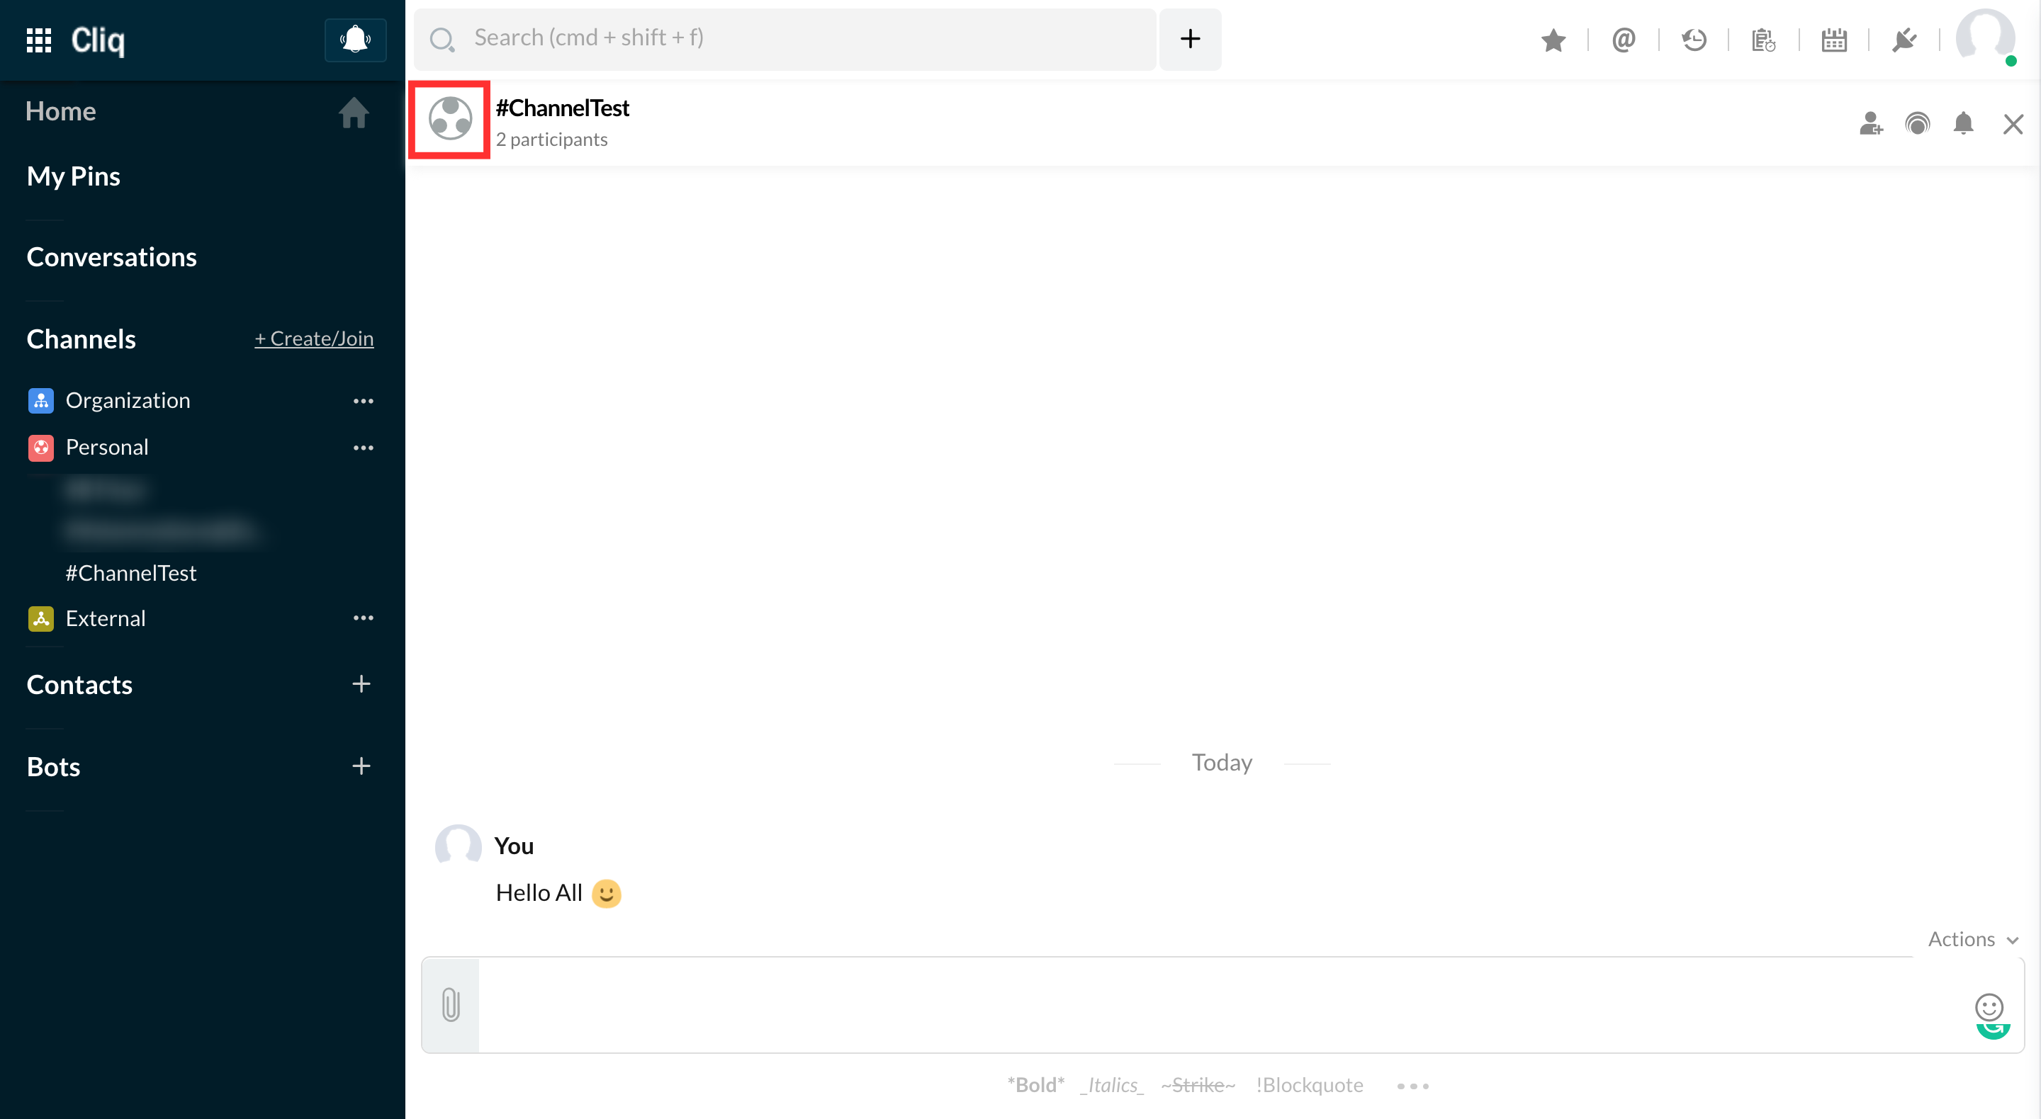Image resolution: width=2041 pixels, height=1119 pixels.
Task: Open the emoji smiley picker
Action: (1989, 1007)
